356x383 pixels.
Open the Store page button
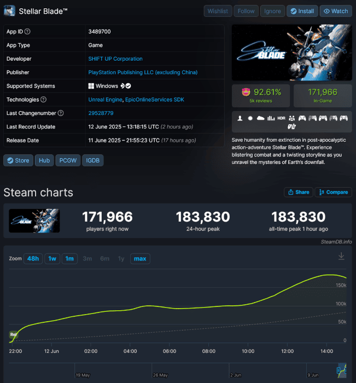(18, 160)
